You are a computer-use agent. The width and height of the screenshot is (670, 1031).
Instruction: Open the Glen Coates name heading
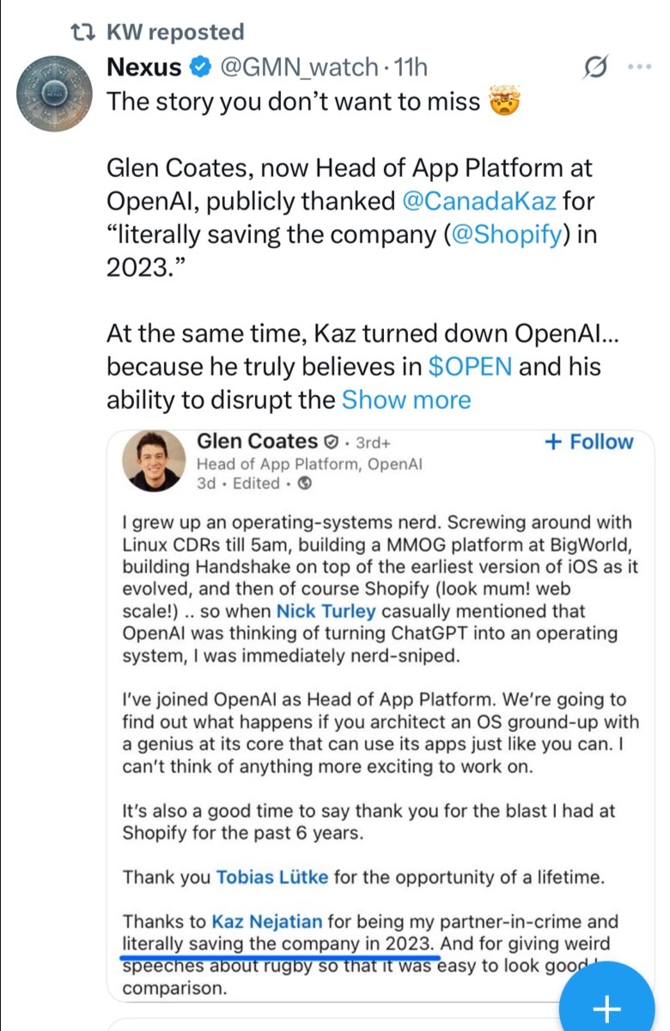click(x=258, y=441)
